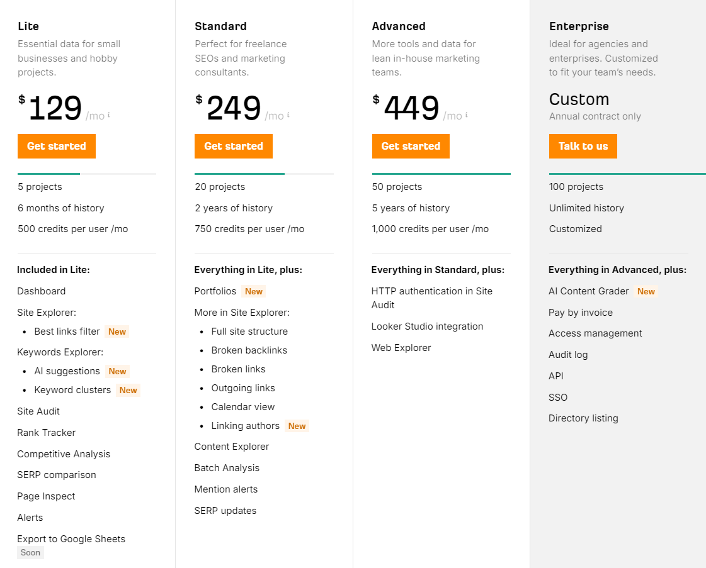
Task: Click Pay by invoice under Enterprise
Action: (x=581, y=312)
